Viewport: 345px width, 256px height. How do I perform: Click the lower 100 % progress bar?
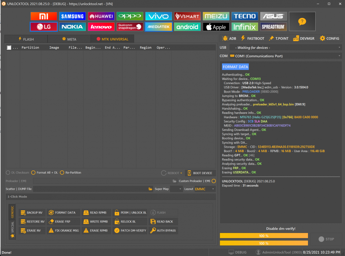pos(264,243)
